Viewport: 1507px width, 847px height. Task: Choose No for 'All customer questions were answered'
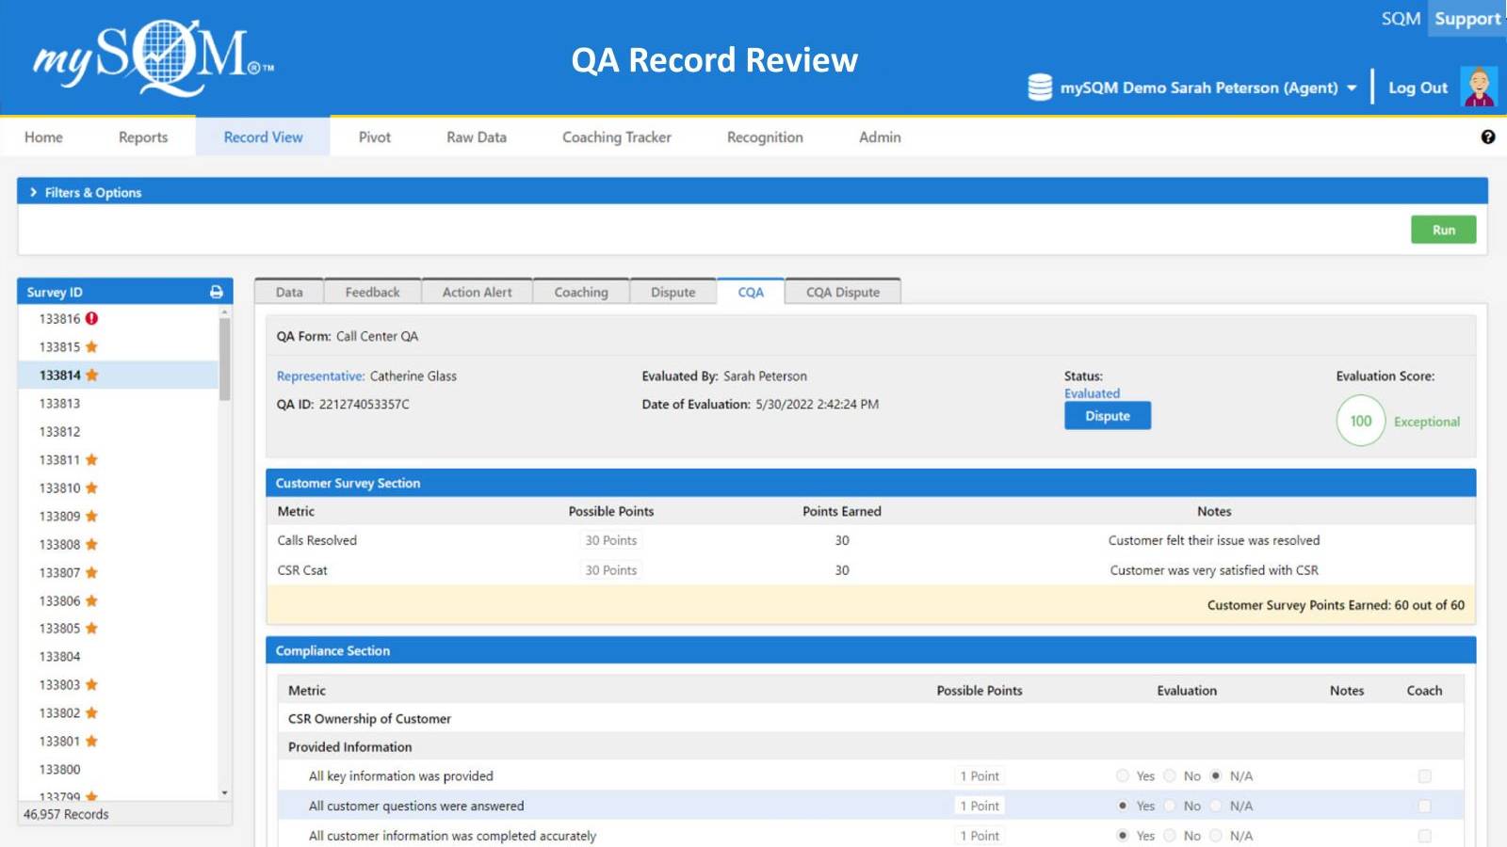(1170, 806)
